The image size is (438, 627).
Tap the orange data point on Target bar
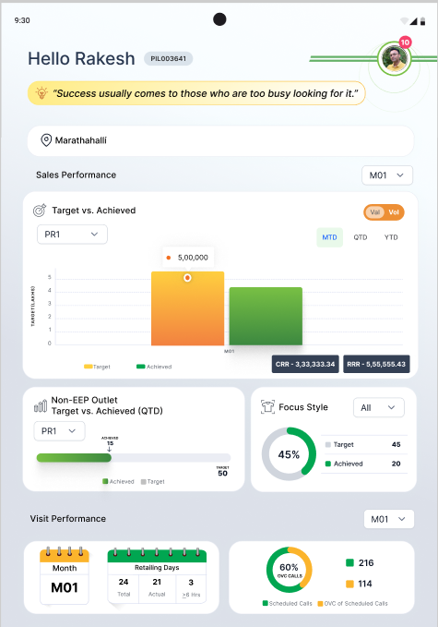(x=187, y=278)
